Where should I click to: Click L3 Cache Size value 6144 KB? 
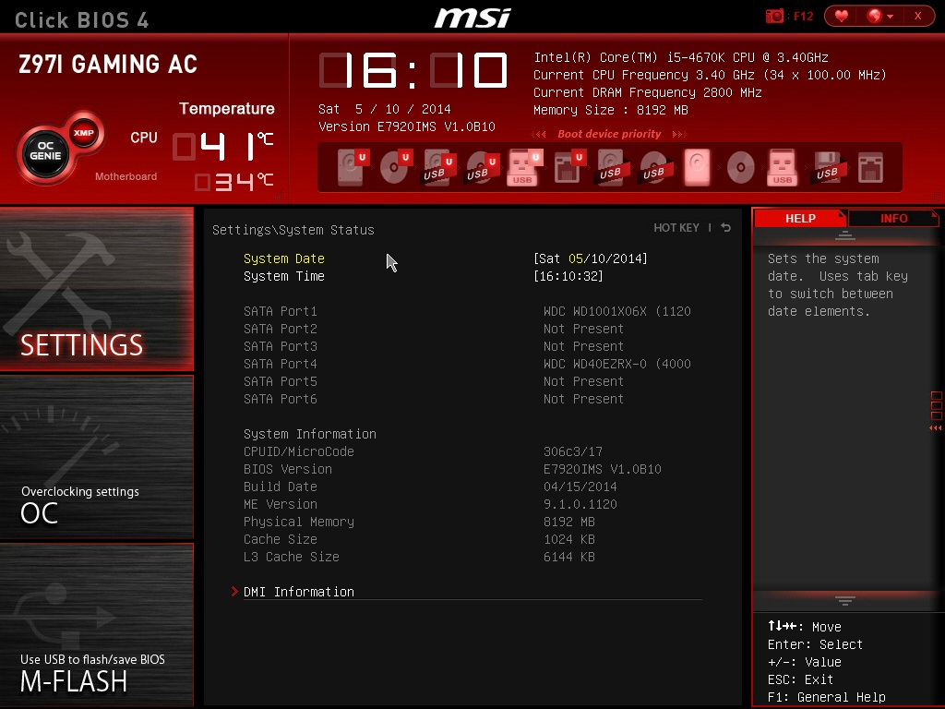click(568, 557)
